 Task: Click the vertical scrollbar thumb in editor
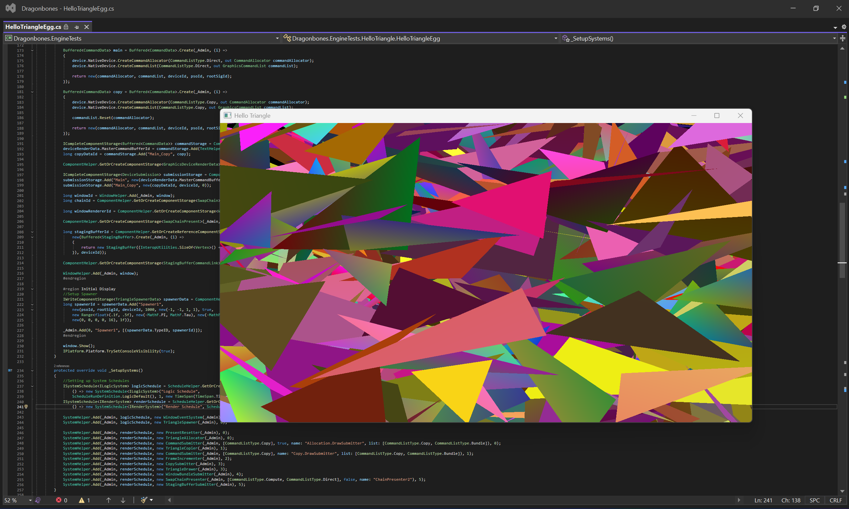click(x=842, y=240)
